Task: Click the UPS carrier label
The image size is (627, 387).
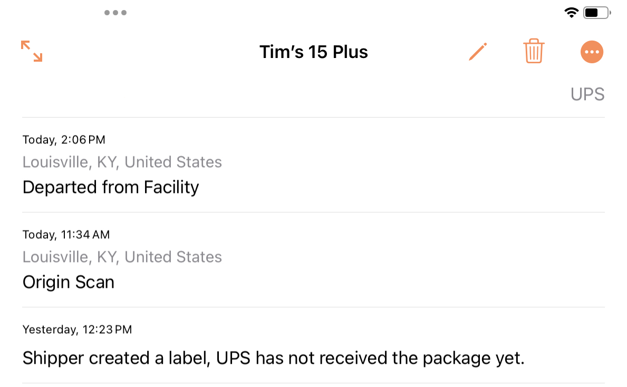Action: pyautogui.click(x=587, y=94)
